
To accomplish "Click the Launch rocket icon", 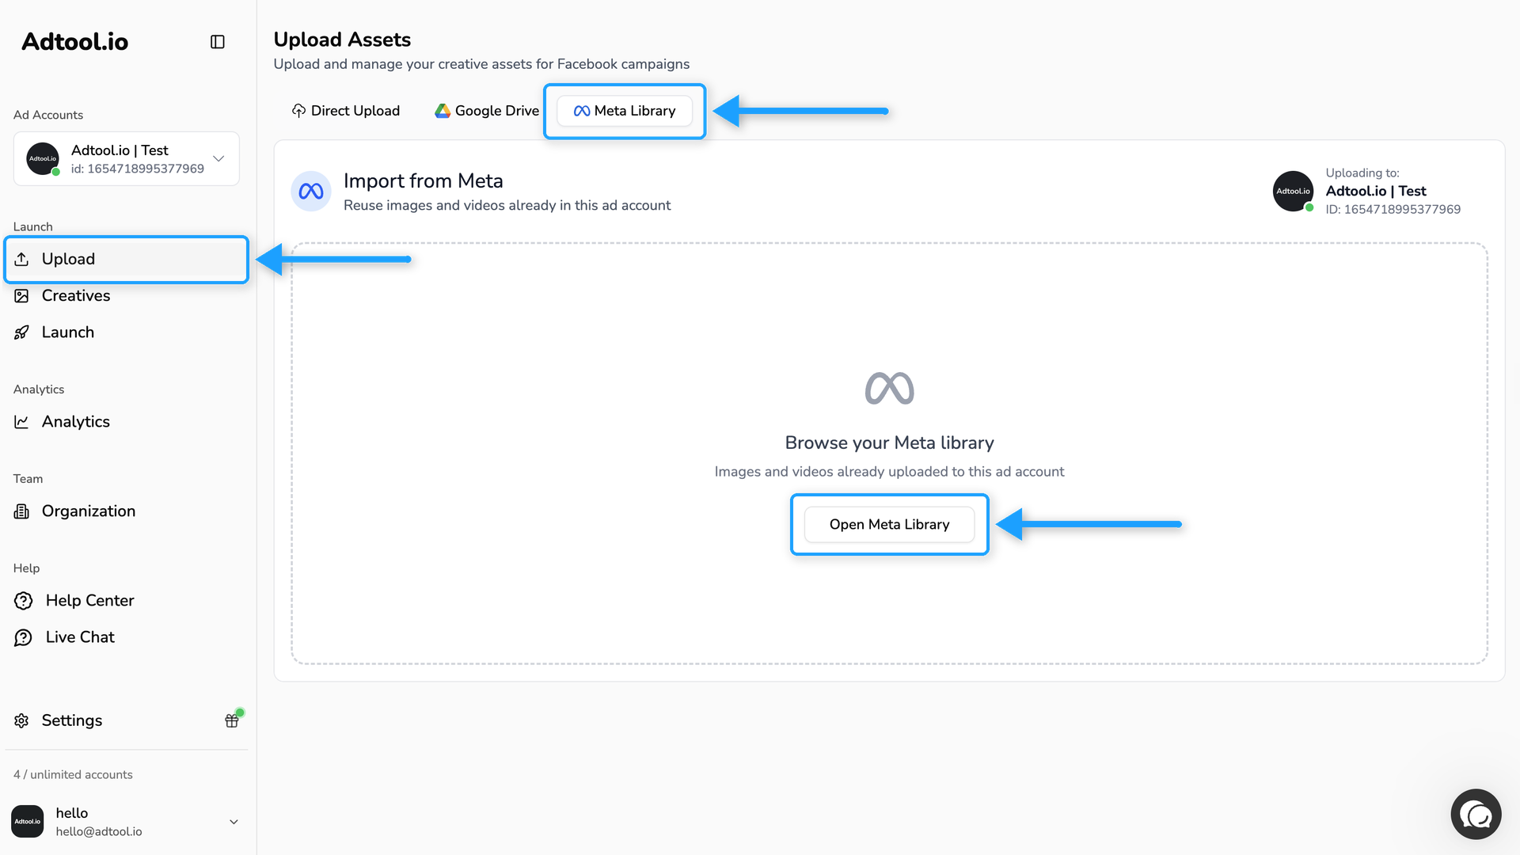I will click(21, 332).
